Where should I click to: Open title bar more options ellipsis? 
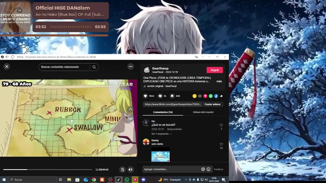click(x=203, y=57)
